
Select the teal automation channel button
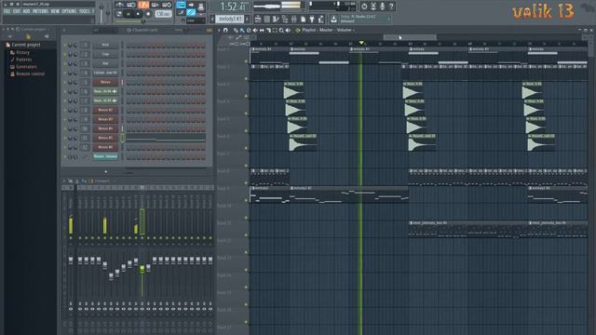click(105, 156)
